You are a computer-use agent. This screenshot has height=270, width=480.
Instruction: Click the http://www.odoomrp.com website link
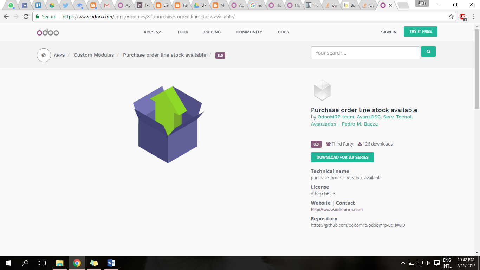click(337, 210)
